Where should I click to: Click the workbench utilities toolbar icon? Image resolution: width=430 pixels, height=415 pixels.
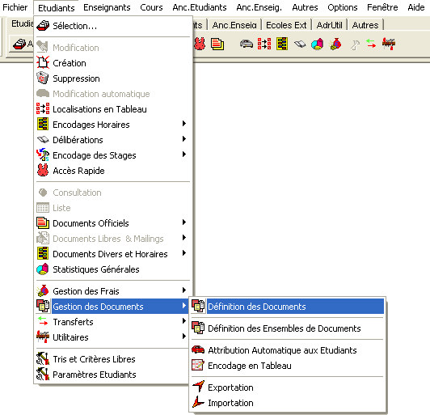(x=389, y=44)
